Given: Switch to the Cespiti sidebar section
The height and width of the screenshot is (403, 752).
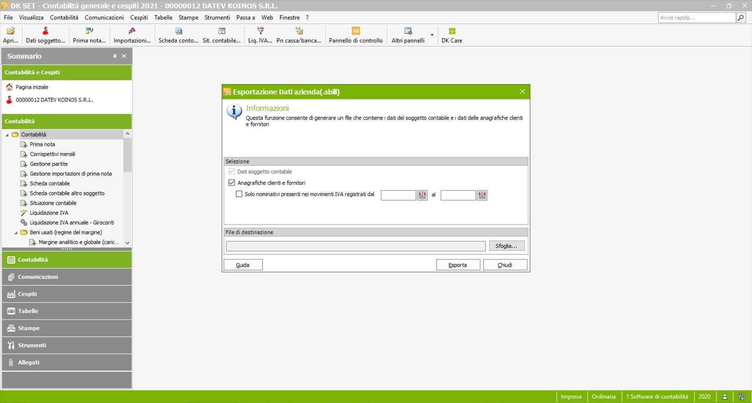Looking at the screenshot, I should [x=67, y=294].
